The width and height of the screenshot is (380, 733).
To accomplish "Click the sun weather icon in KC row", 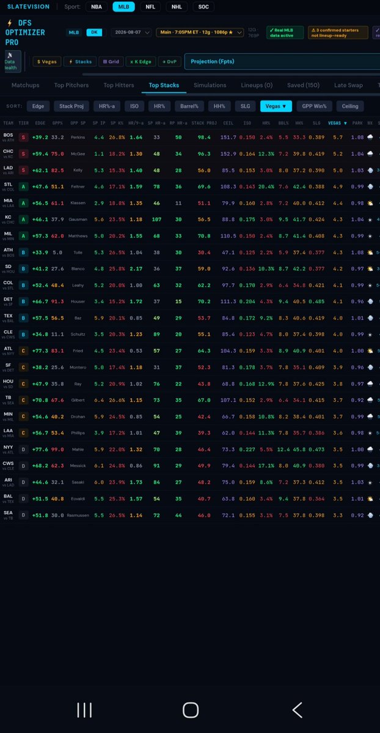I will [x=370, y=219].
